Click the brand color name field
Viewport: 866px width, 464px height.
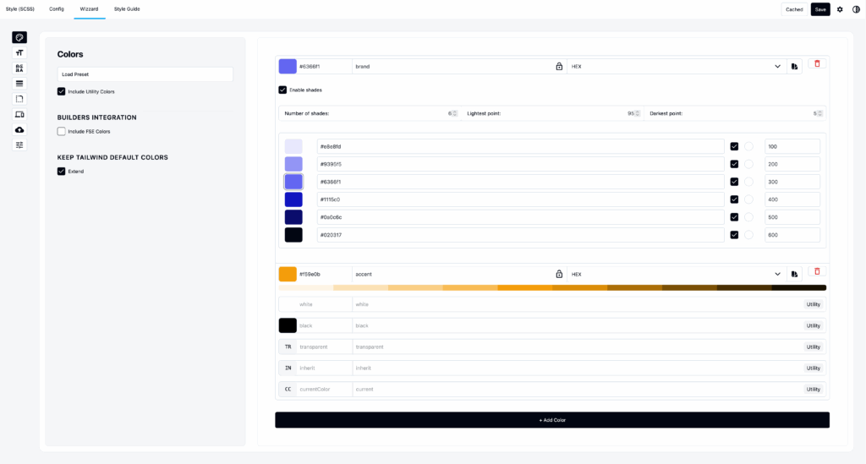click(x=453, y=66)
